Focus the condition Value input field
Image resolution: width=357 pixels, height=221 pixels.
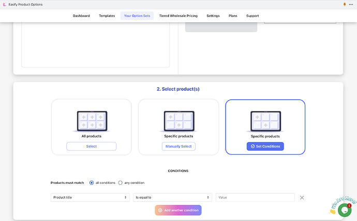point(255,197)
